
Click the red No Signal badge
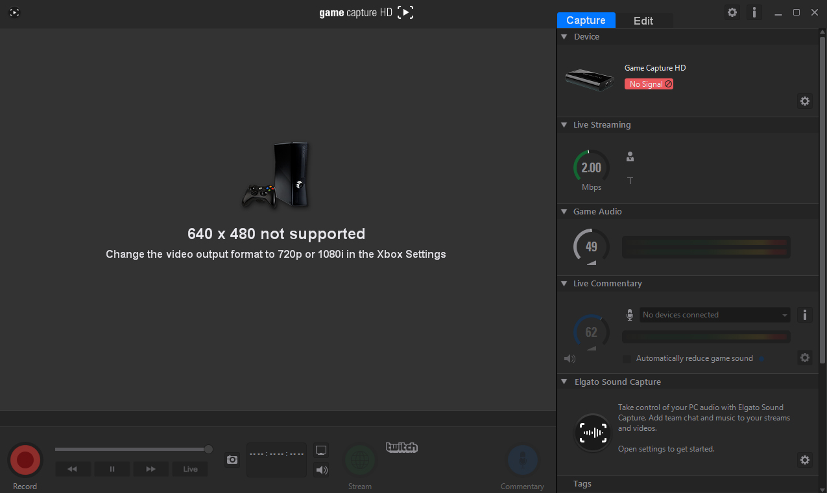(x=649, y=84)
